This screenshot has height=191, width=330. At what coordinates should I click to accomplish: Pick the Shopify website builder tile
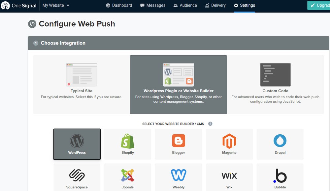pos(127,144)
